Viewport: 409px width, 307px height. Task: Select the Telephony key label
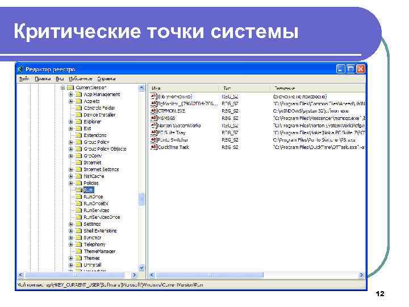coord(94,244)
